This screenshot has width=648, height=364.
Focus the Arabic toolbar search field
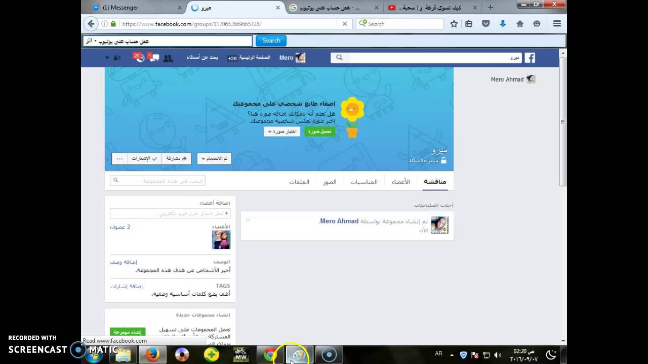click(168, 41)
